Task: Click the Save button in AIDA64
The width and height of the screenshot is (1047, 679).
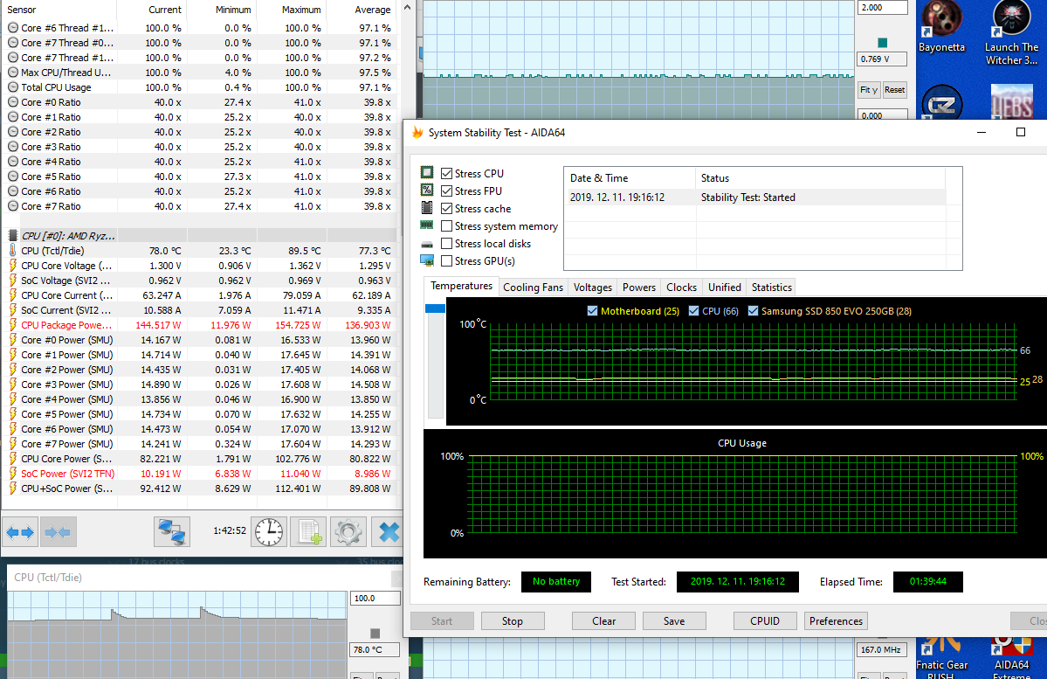Action: pyautogui.click(x=674, y=620)
